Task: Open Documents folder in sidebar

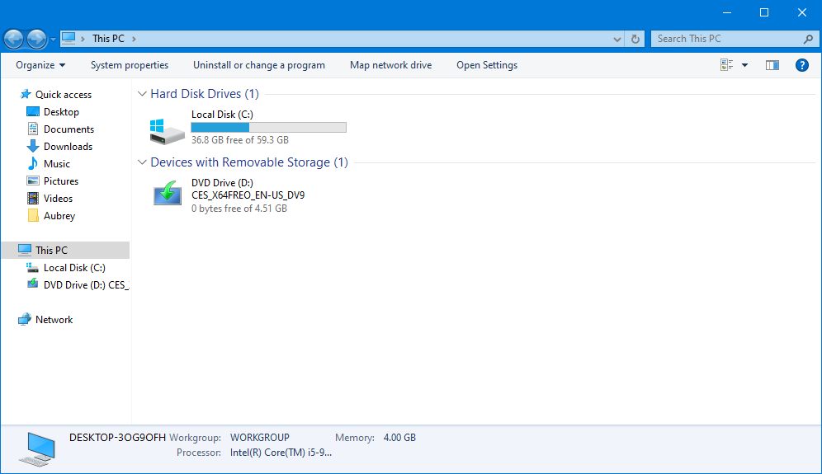Action: pos(68,129)
